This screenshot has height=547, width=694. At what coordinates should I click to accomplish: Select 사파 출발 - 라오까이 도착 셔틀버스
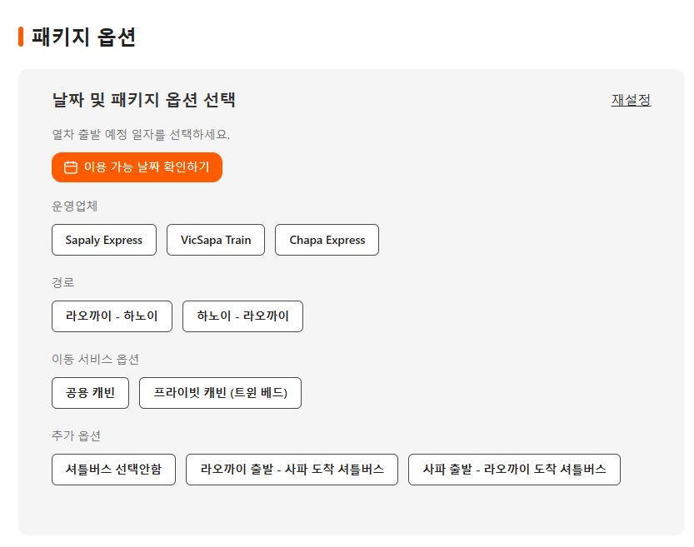514,470
